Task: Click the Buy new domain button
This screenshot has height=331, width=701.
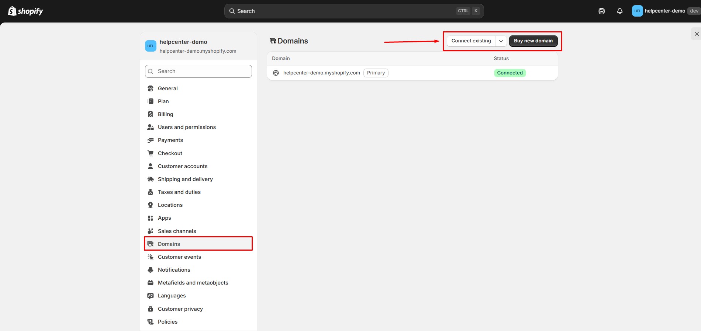Action: [533, 41]
